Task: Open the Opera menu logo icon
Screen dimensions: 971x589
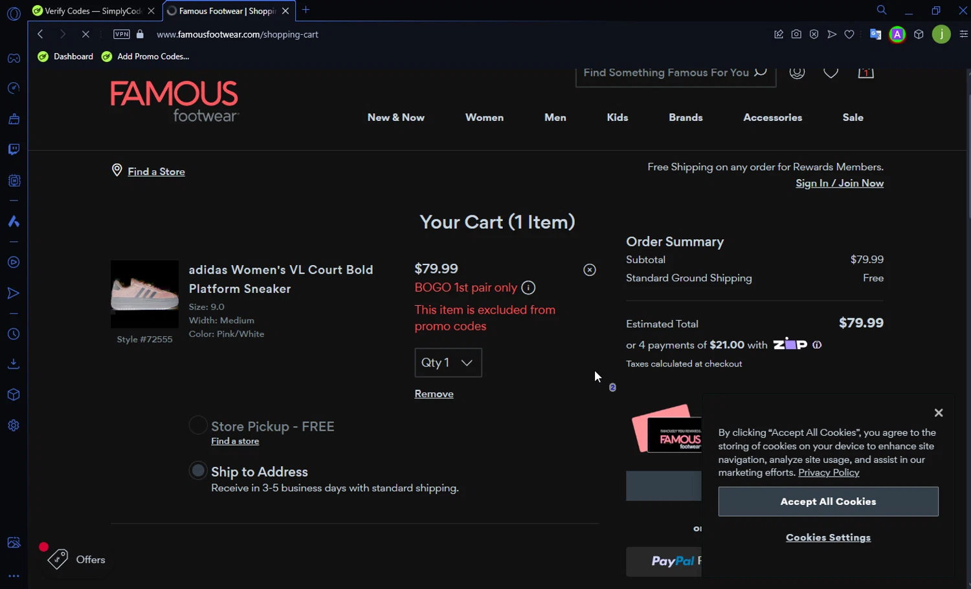Action: [14, 14]
